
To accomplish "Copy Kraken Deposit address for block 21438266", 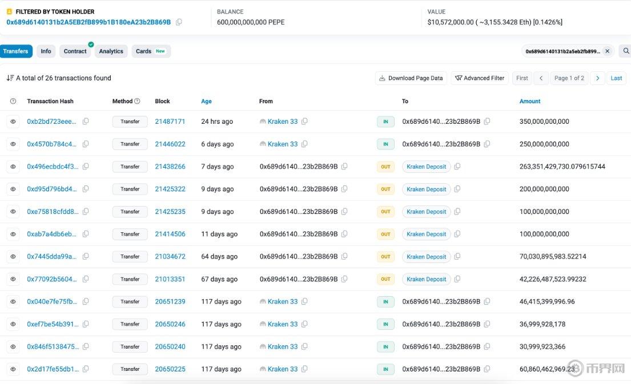I will point(457,167).
